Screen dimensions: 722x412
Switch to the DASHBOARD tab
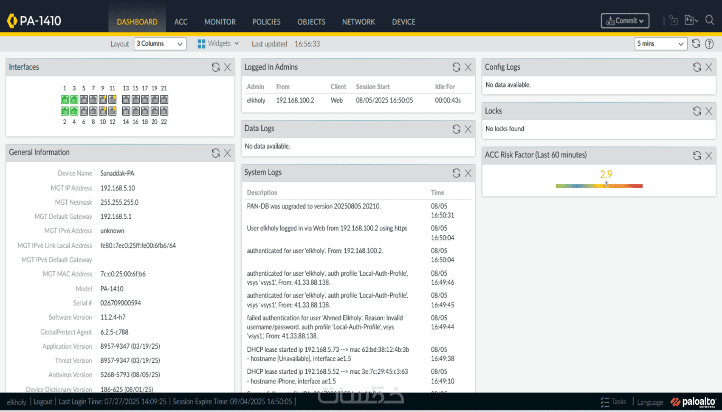point(137,22)
